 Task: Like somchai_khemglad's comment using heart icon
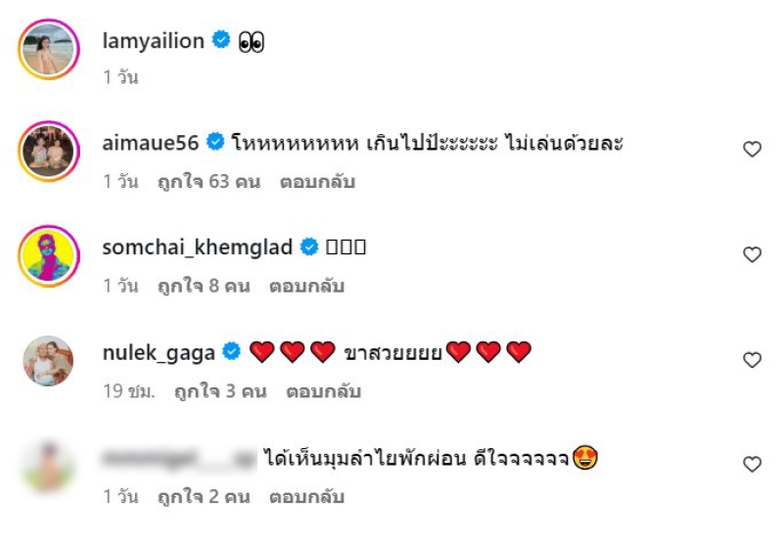(x=752, y=254)
